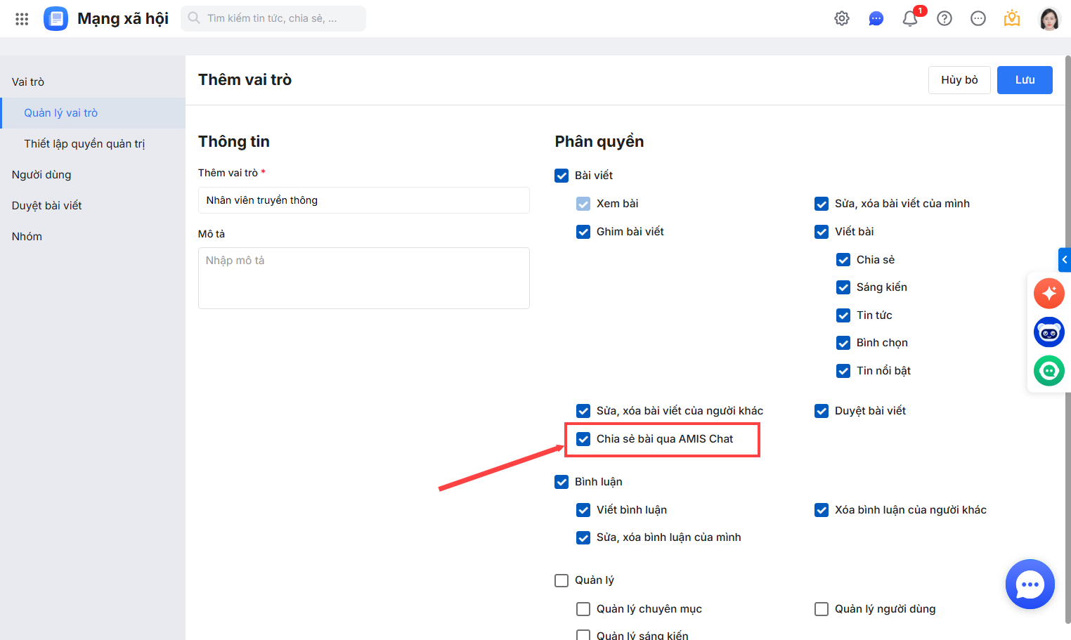
Task: Click the Mô tả description text area
Action: [363, 278]
